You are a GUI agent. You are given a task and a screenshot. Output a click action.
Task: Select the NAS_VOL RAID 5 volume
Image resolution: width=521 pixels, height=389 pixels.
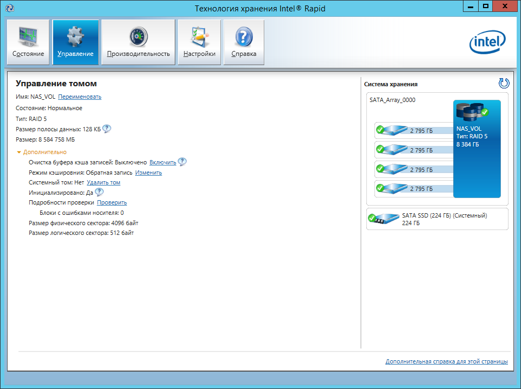pyautogui.click(x=477, y=149)
